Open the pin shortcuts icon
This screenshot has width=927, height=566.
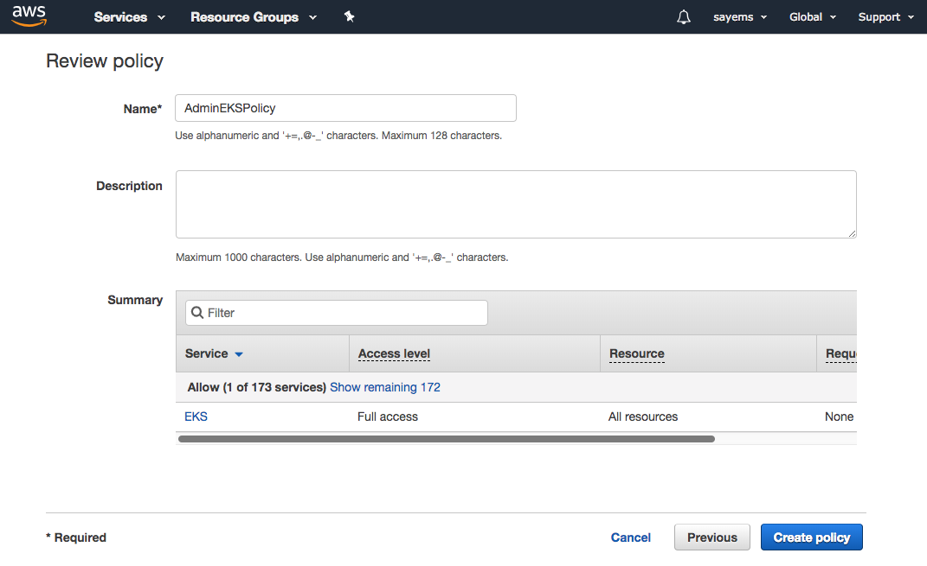tap(350, 16)
